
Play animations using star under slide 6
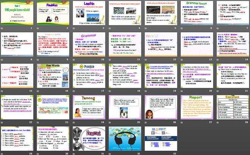(181, 28)
